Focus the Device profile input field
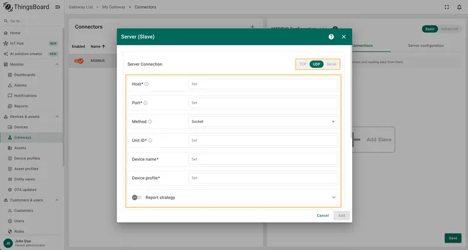 point(263,178)
